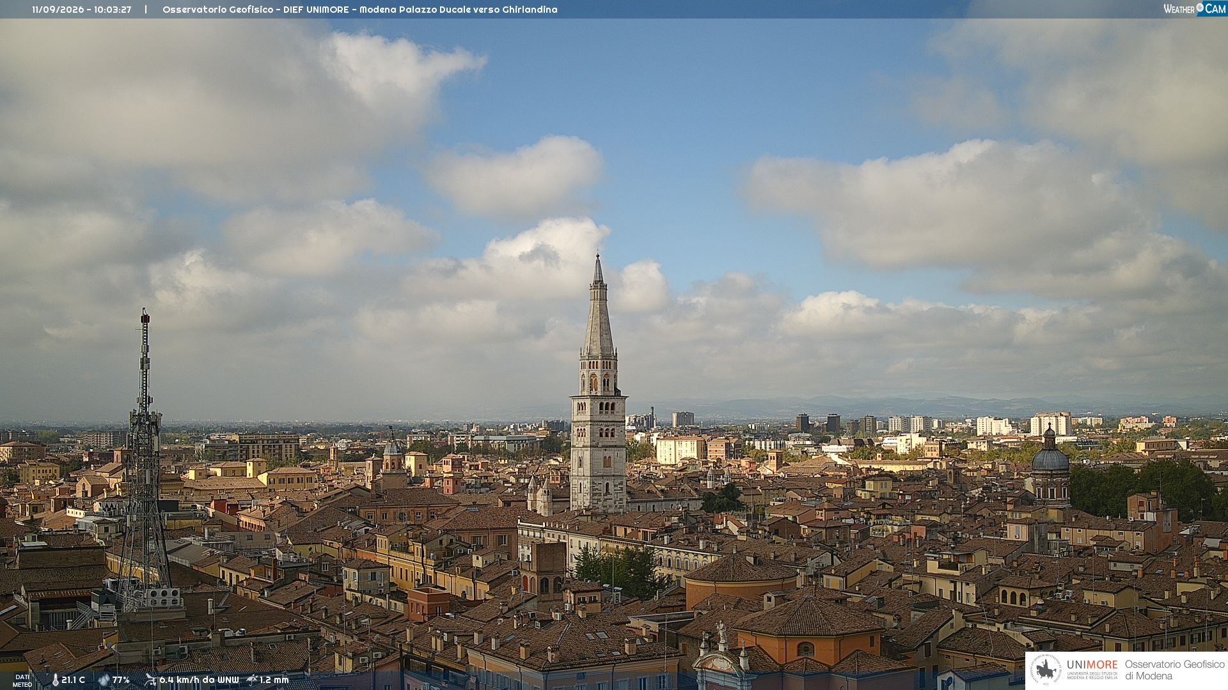Select the DATI METEO label
1228x690 pixels.
tap(22, 681)
